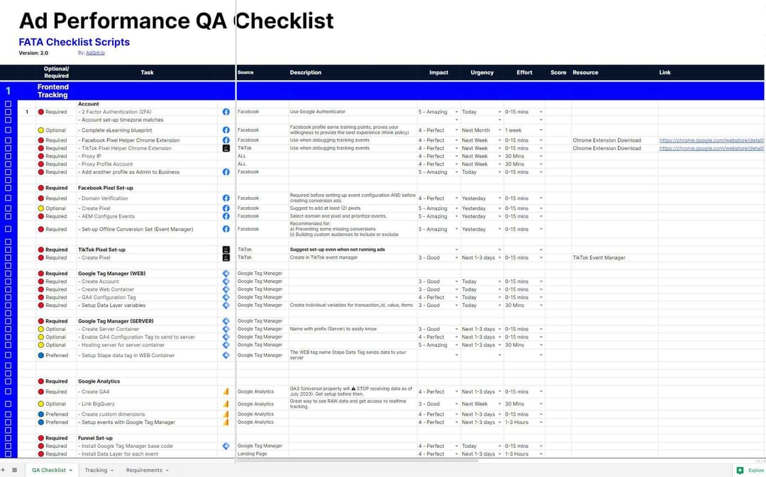Click Tag Manager icon beside Create Server Container
The height and width of the screenshot is (477, 766).
coord(226,329)
